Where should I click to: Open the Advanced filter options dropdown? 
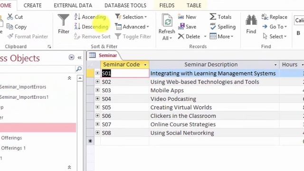[x=132, y=27]
